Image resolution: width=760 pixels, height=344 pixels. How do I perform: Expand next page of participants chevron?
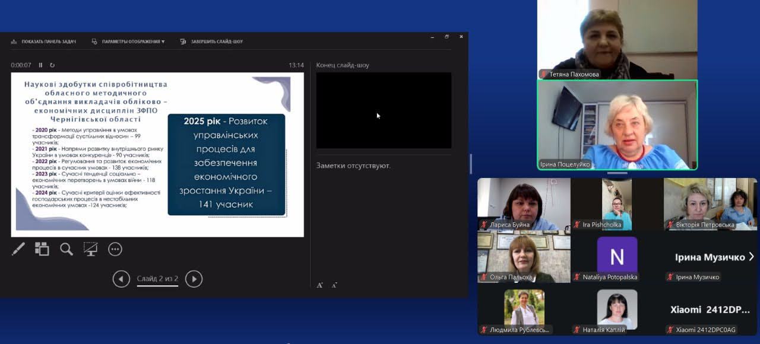point(751,257)
